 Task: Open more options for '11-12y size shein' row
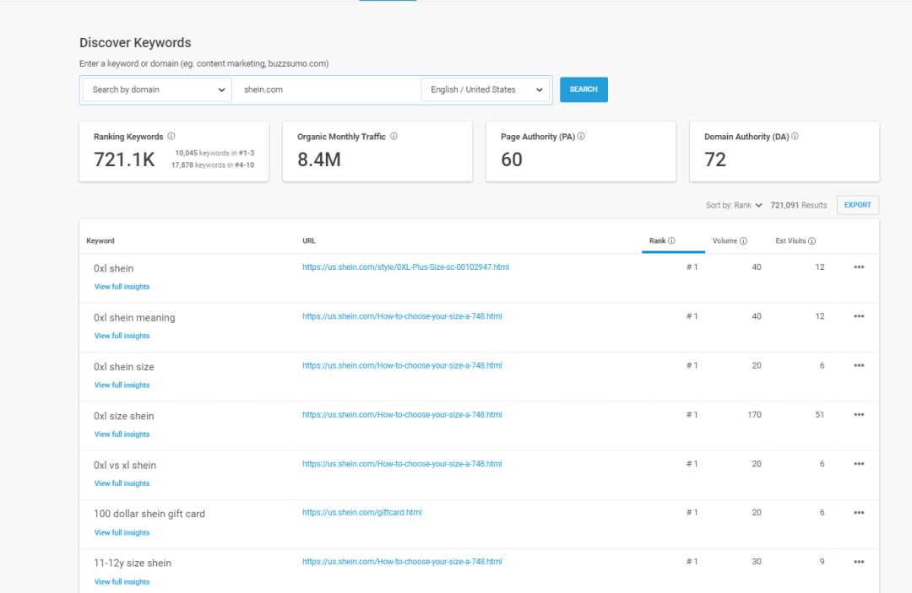[859, 562]
